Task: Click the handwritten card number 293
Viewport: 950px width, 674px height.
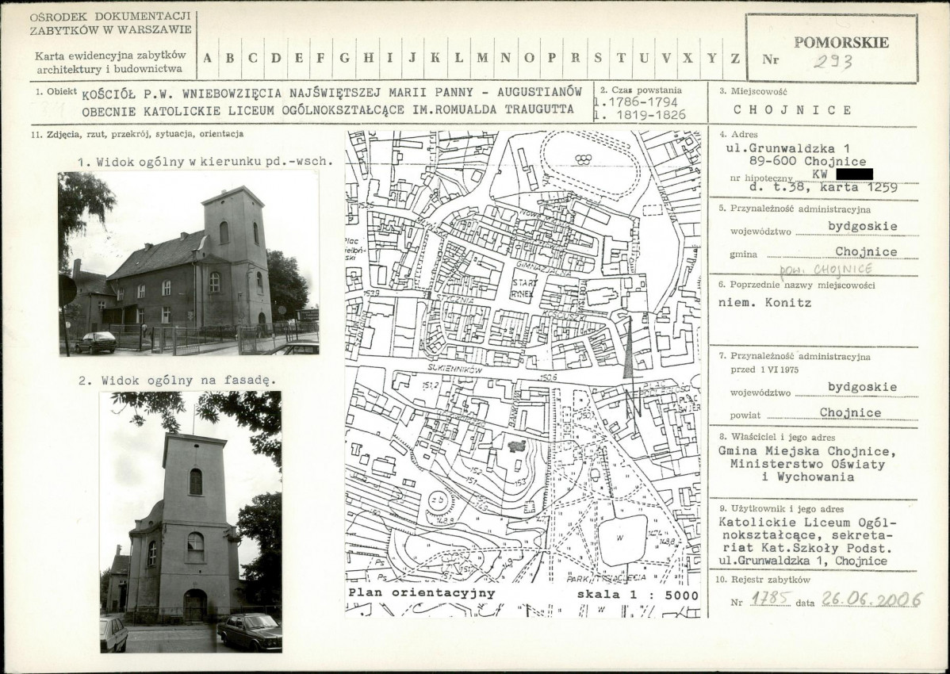Action: [x=833, y=63]
